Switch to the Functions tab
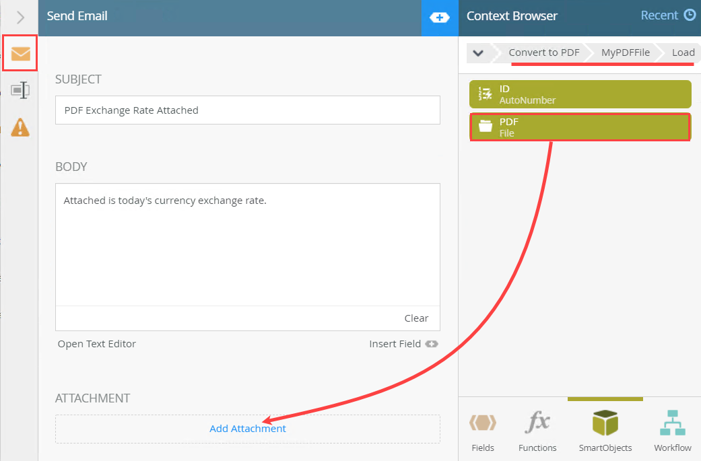This screenshot has width=701, height=461. pyautogui.click(x=537, y=431)
